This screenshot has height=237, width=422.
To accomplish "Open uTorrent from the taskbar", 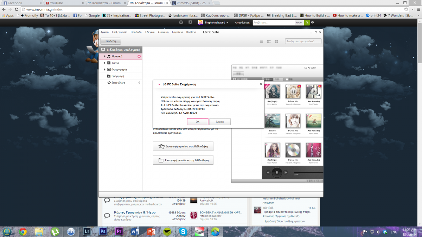I will click(x=55, y=231).
